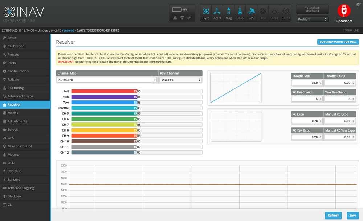This screenshot has width=363, height=221.
Task: Save the receiver settings
Action: click(352, 215)
